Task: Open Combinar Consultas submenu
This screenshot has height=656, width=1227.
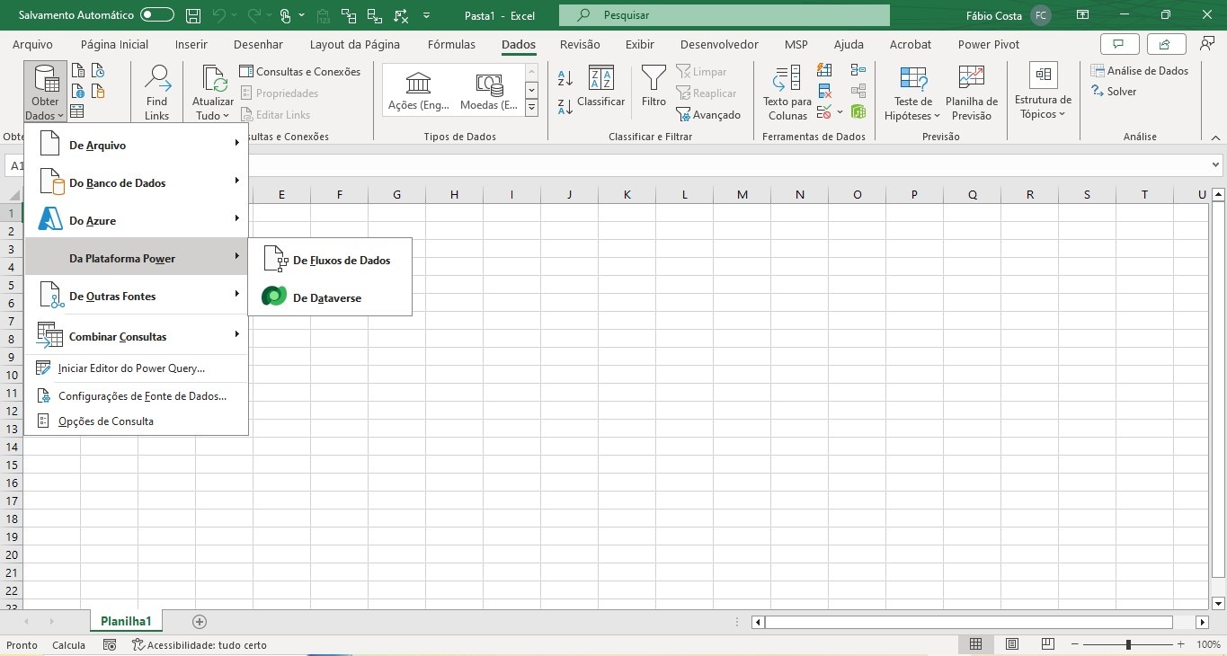Action: click(136, 336)
